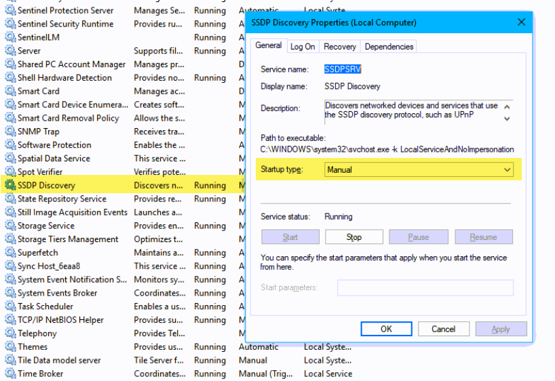This screenshot has width=555, height=381.
Task: Click the gear icon next to Storage Service
Action: (x=10, y=225)
